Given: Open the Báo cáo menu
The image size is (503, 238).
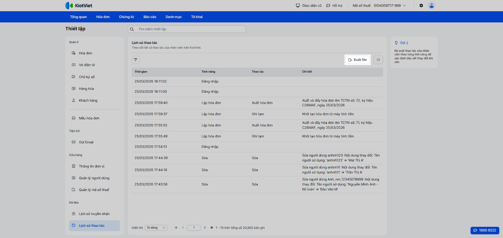Looking at the screenshot, I should [x=150, y=17].
